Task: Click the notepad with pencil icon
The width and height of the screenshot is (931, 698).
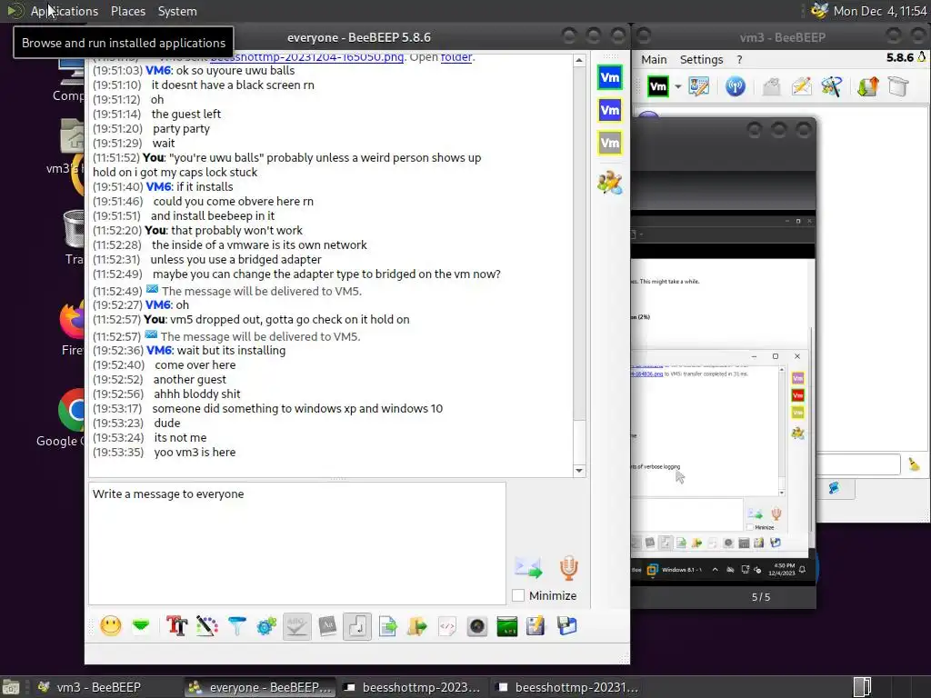Action: coord(536,625)
